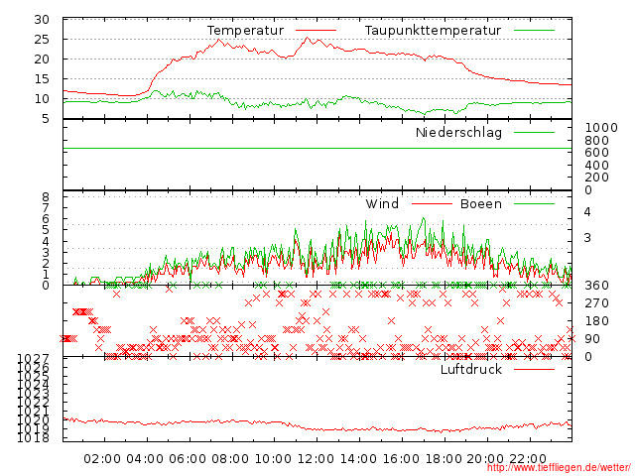
Task: Click the 12:00 time axis label
Action: coord(316,459)
